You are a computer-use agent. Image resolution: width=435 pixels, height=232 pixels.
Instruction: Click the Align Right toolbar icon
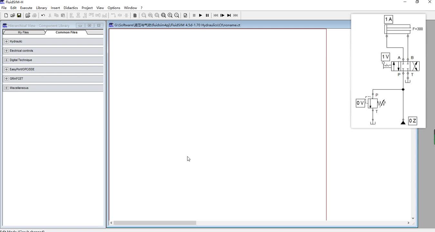tap(85, 15)
